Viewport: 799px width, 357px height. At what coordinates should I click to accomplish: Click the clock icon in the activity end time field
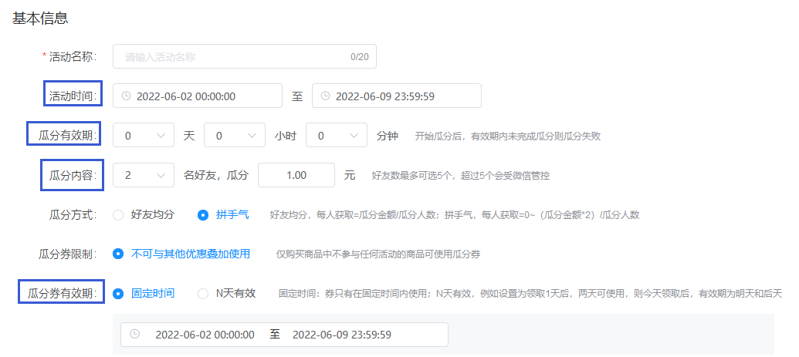325,96
